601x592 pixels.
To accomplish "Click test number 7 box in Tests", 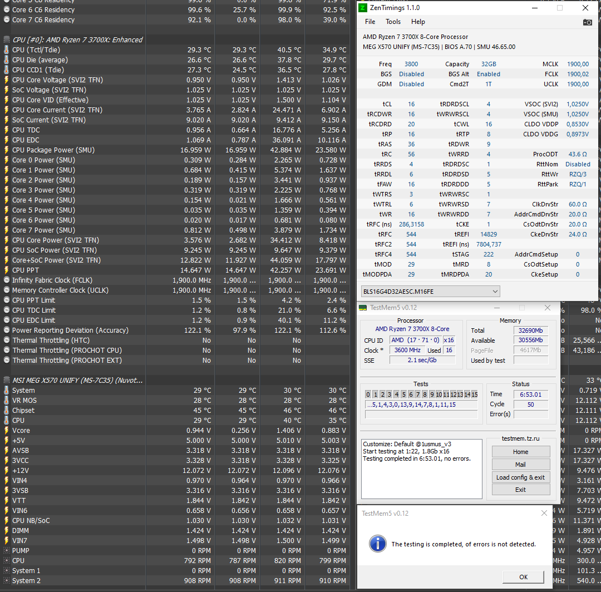I will [418, 394].
